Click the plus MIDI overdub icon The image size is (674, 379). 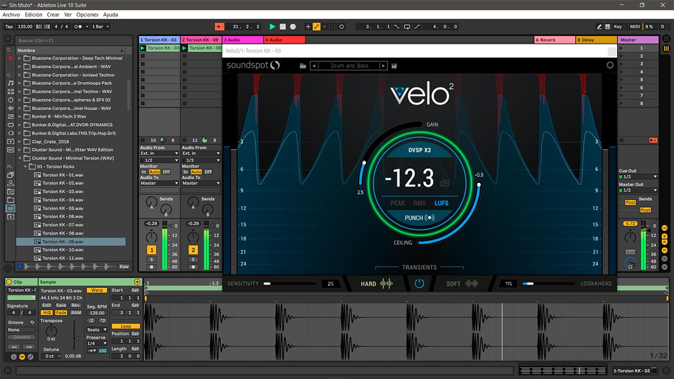point(308,26)
